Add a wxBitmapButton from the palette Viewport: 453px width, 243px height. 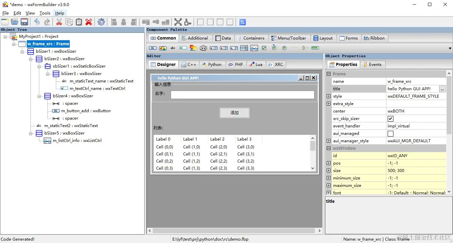163,48
